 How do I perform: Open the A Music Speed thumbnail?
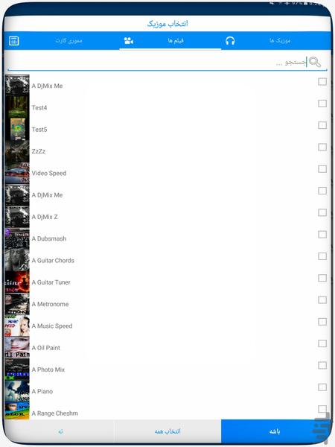click(17, 326)
